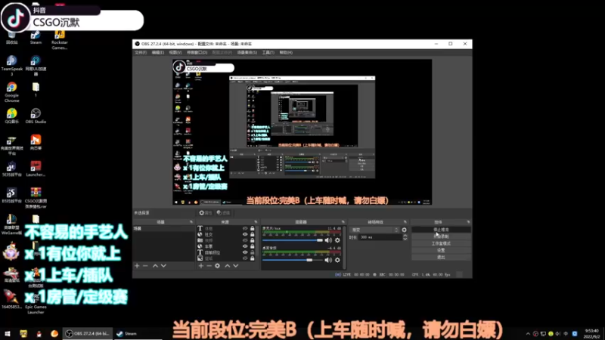The height and width of the screenshot is (340, 605).
Task: Click transition duration 300 ms field
Action: [x=380, y=237]
